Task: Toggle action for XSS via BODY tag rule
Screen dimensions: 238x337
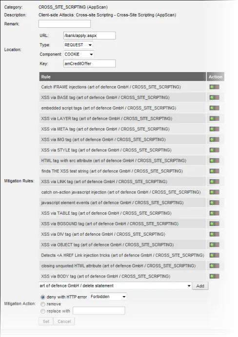Action: 215,277
